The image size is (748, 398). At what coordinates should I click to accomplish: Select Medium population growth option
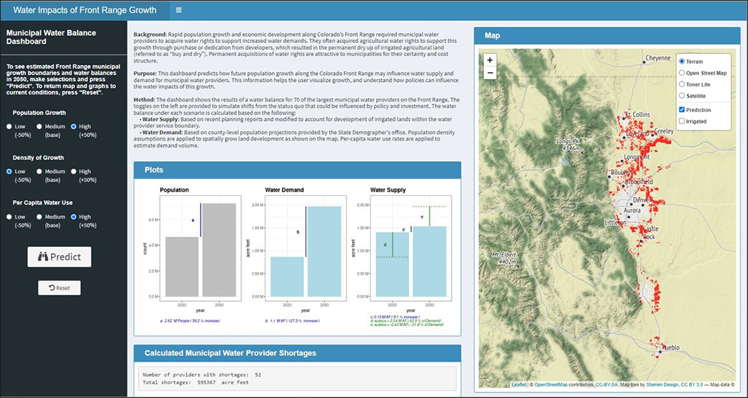[39, 127]
